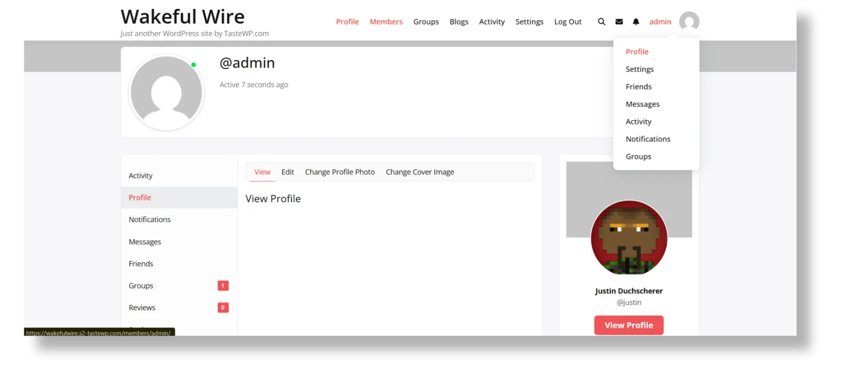Screen dimensions: 847x366
Task: Click the large @admin profile photo
Action: [x=167, y=93]
